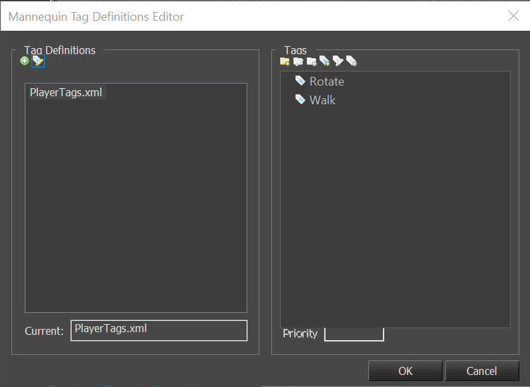Click the New Tag icon with plus
This screenshot has width=530, height=387.
tap(325, 61)
